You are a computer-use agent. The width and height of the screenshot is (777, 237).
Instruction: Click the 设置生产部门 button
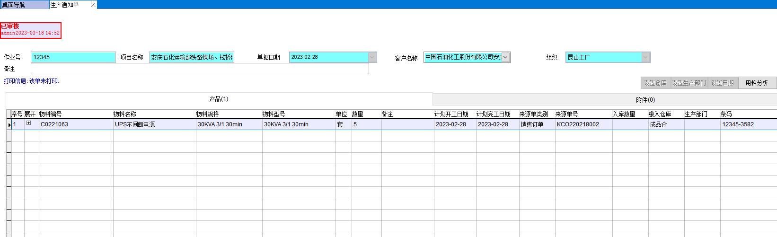[x=689, y=83]
